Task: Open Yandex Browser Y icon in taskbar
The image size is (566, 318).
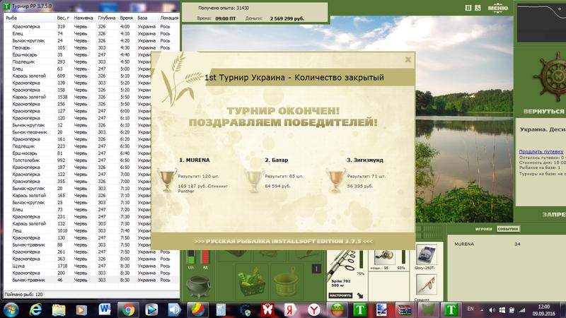Action: [313, 310]
